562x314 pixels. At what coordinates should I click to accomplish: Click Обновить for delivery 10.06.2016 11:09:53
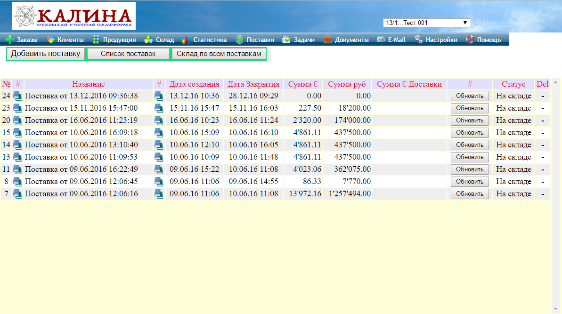tap(470, 157)
